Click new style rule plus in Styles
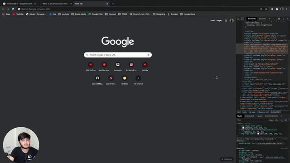Image resolution: width=290 pixels, height=163 pixels. pos(281,120)
